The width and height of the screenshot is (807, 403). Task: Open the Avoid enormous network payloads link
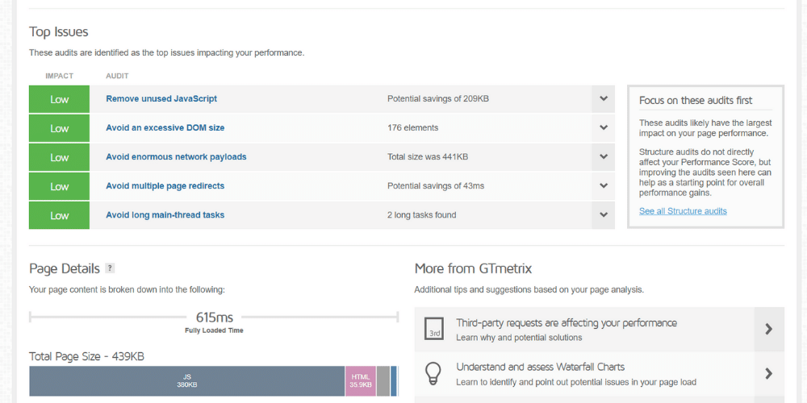pyautogui.click(x=176, y=156)
